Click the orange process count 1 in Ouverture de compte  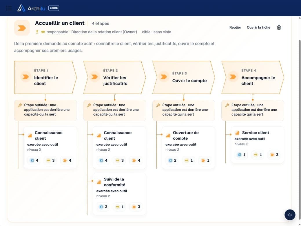click(x=205, y=160)
